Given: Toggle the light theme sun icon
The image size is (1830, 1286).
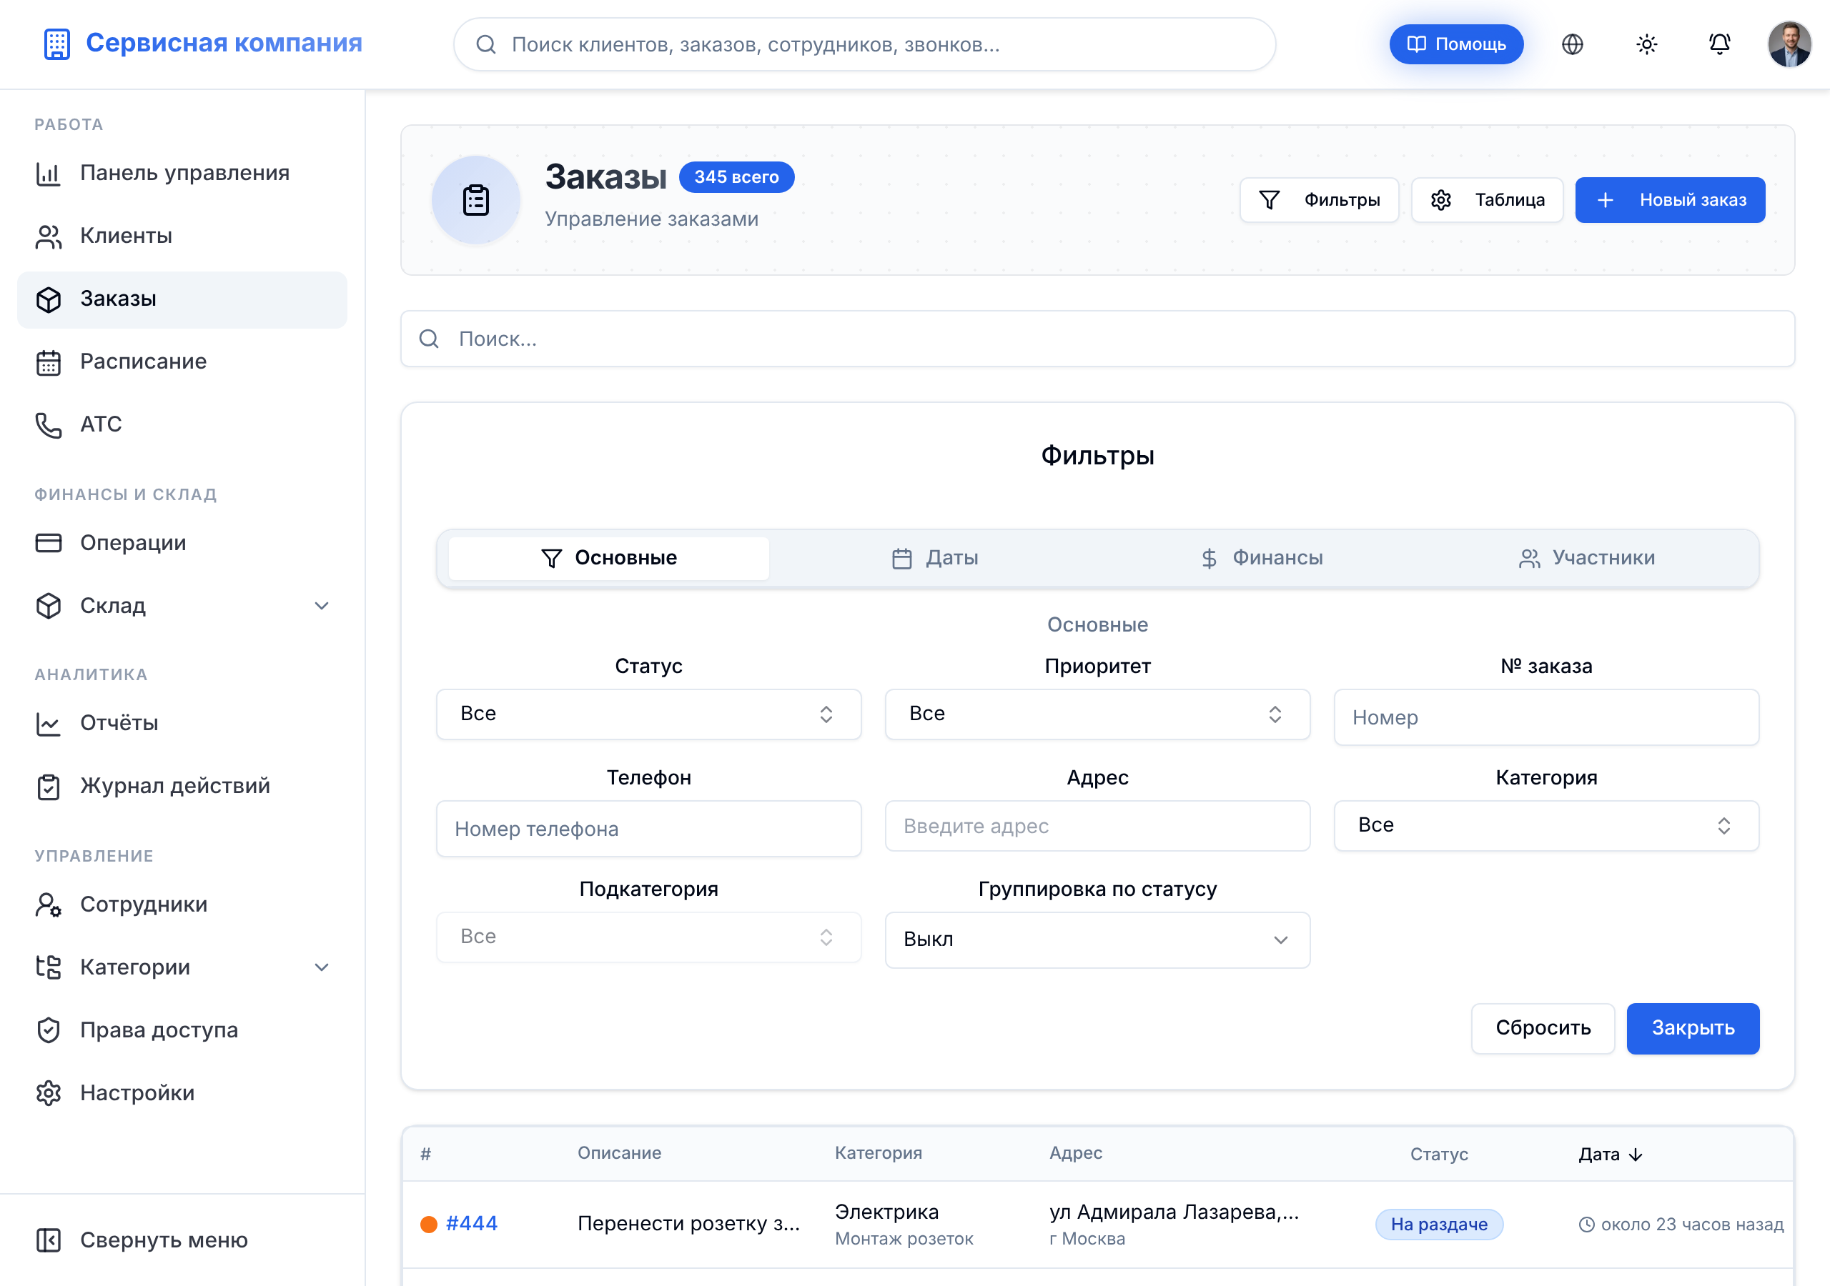Looking at the screenshot, I should click(1646, 44).
